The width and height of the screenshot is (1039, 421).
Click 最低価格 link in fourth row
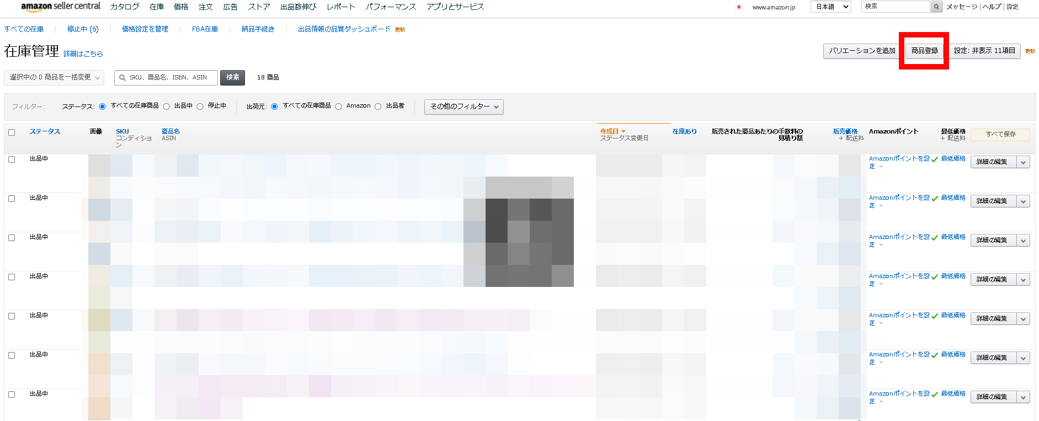click(953, 276)
